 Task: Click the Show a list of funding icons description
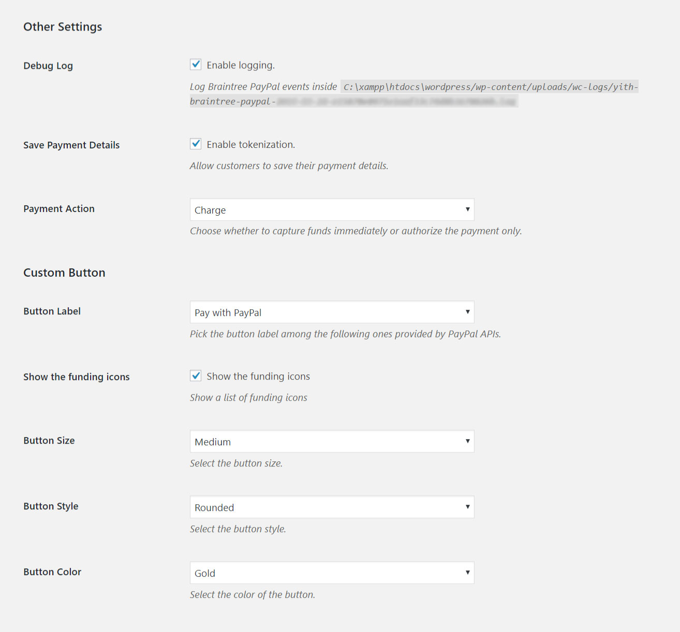pyautogui.click(x=248, y=398)
